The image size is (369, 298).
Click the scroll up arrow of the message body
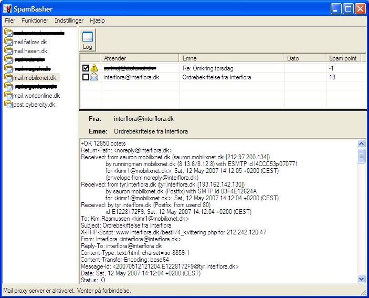point(361,143)
